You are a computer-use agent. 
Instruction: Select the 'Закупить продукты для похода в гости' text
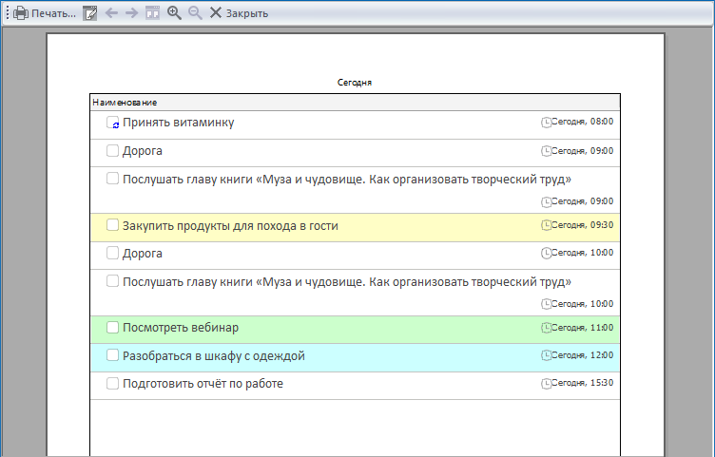tap(230, 226)
